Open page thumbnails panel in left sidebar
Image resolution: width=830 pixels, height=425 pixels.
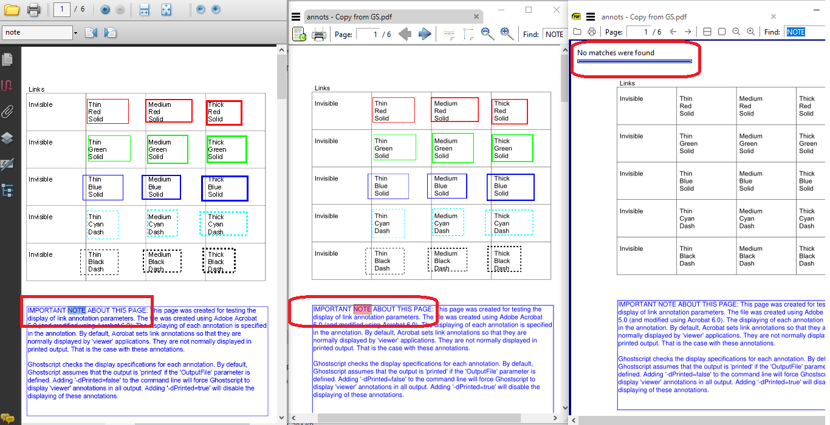pos(7,59)
